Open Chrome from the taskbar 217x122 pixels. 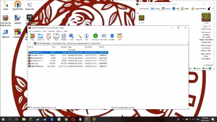point(66,119)
